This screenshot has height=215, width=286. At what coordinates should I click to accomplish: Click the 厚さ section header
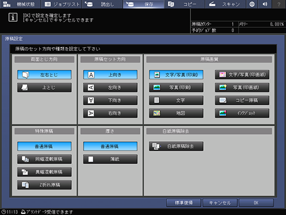pos(110,131)
